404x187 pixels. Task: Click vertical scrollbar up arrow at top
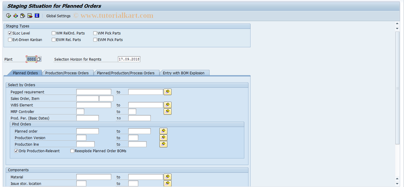coord(397,24)
